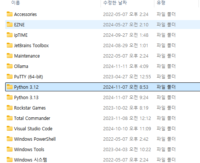
Task: Select the Visual Studio Code folder icon
Action: [10, 128]
